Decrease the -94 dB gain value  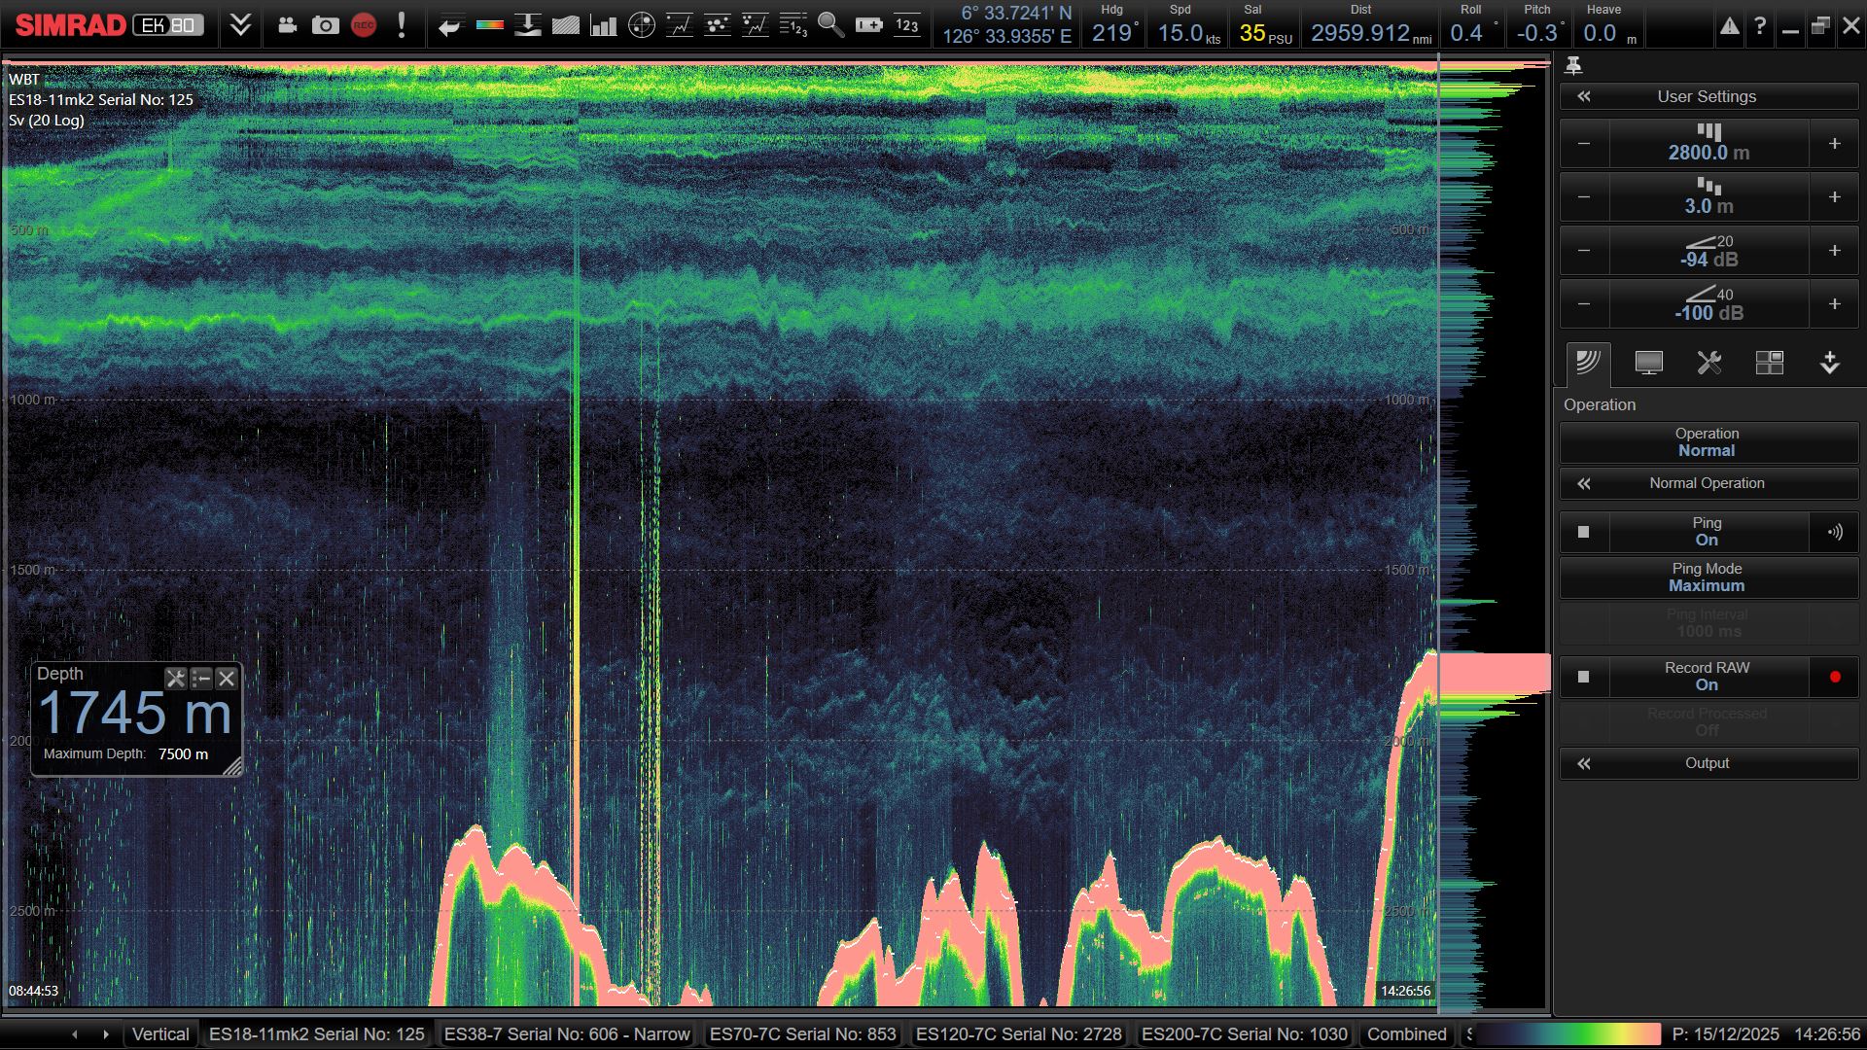point(1584,251)
